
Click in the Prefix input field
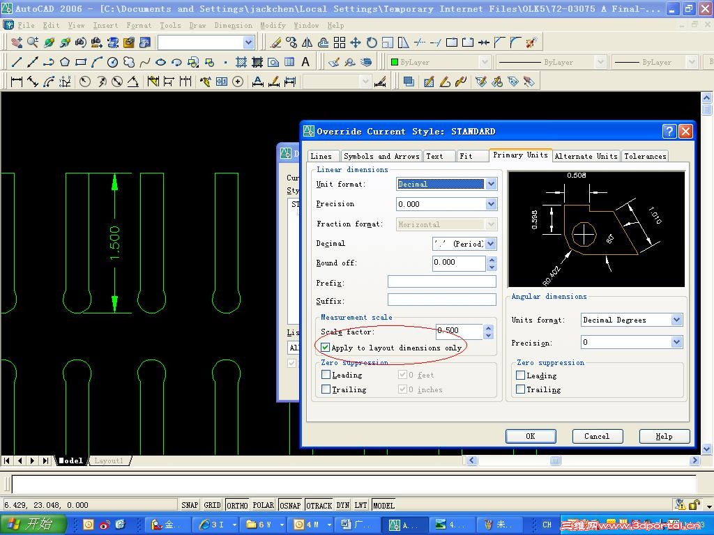[x=441, y=282]
